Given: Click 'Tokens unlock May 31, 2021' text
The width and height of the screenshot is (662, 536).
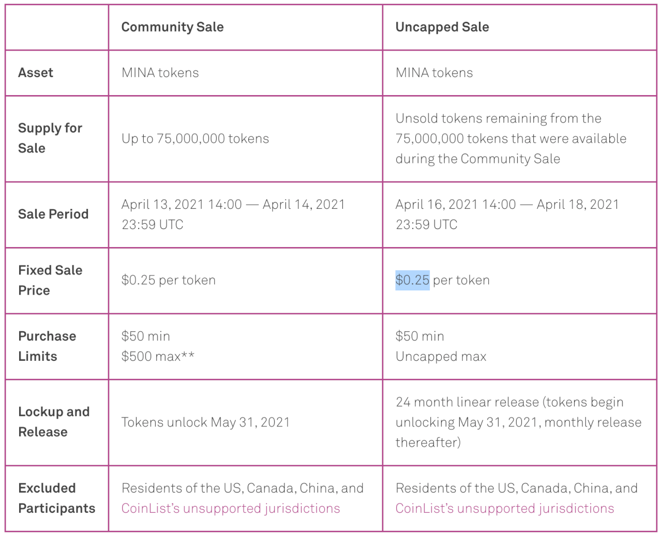Looking at the screenshot, I should click(205, 422).
